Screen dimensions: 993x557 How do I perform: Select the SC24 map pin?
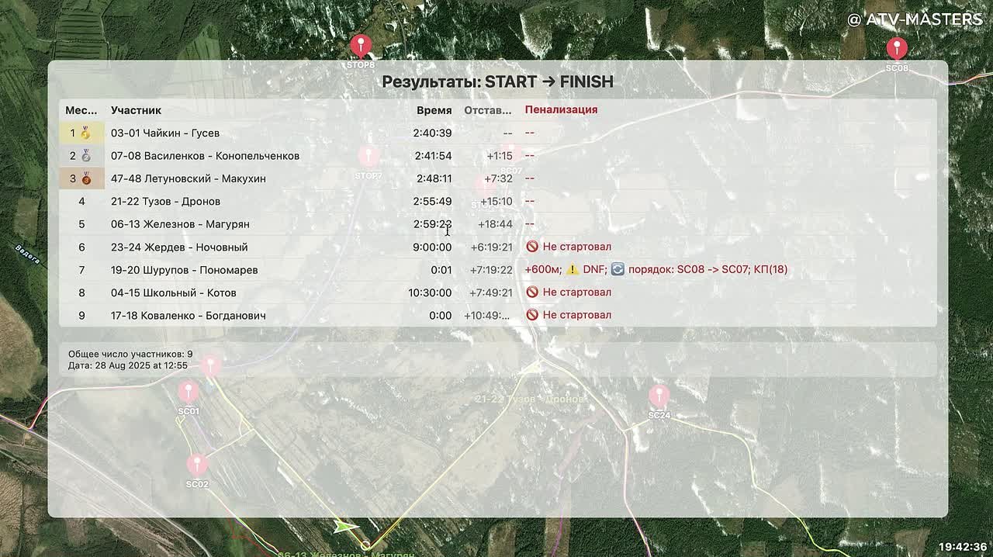(659, 396)
